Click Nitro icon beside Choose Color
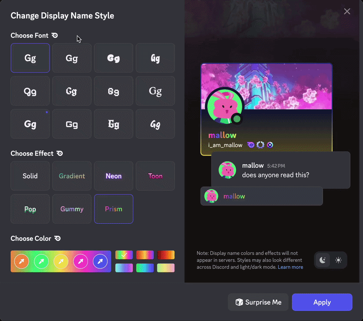 58,238
